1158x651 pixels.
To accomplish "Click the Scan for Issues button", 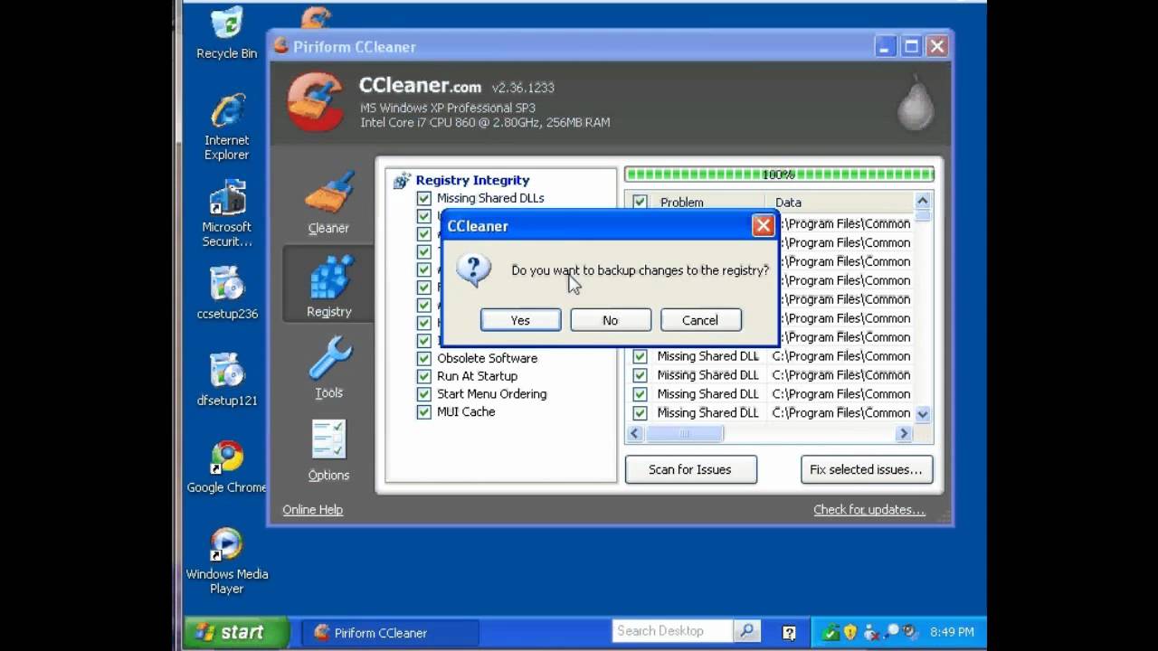I will click(690, 469).
